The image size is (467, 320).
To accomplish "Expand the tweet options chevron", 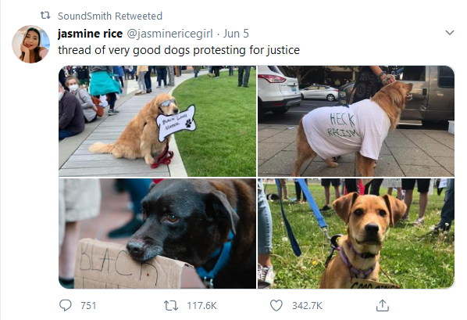I will 449,33.
